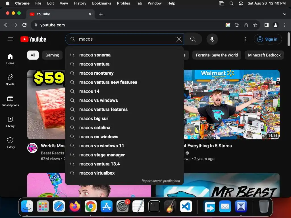
Task: Open Everything In 5 Stores video title
Action: (208, 146)
